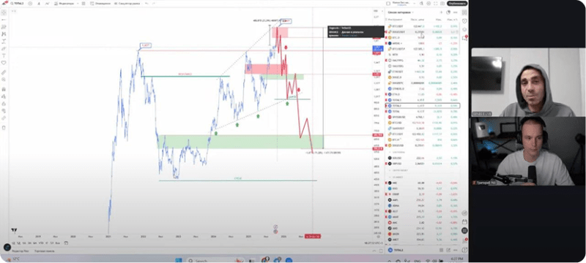Viewport: 586px width, 263px height.
Task: Open Windows Start button on taskbar
Action: (178, 260)
